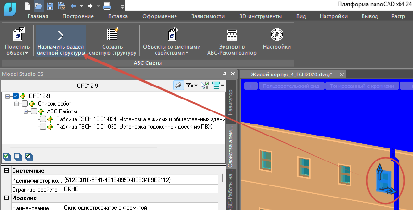Image resolution: width=413 pixels, height=210 pixels.
Task: Collapse the Список работ node
Action: [16, 104]
